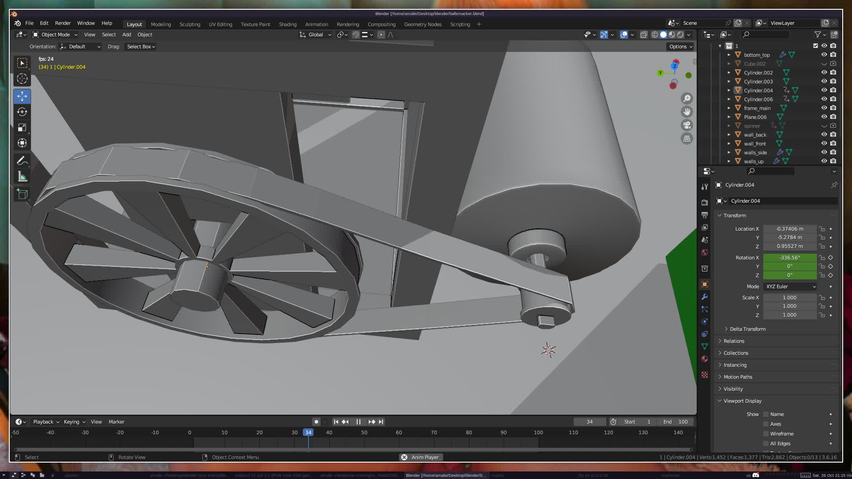
Task: Select the Rotate tool in toolbar
Action: point(22,112)
